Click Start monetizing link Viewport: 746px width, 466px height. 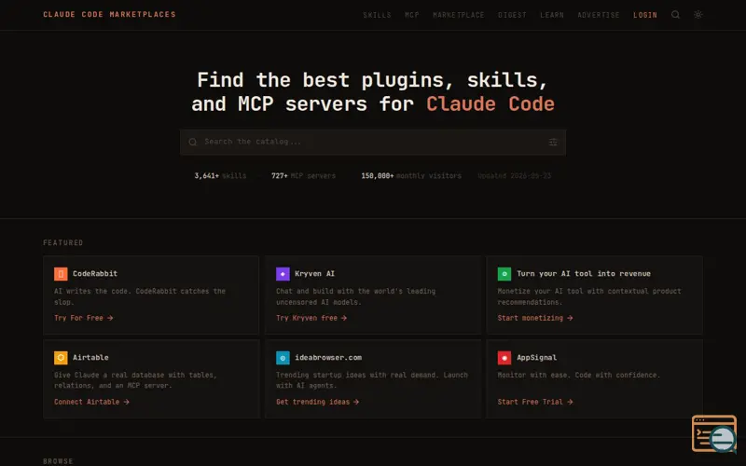[x=535, y=318]
